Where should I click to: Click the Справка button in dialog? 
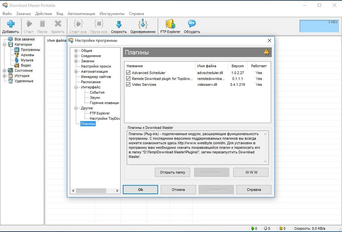(x=254, y=190)
